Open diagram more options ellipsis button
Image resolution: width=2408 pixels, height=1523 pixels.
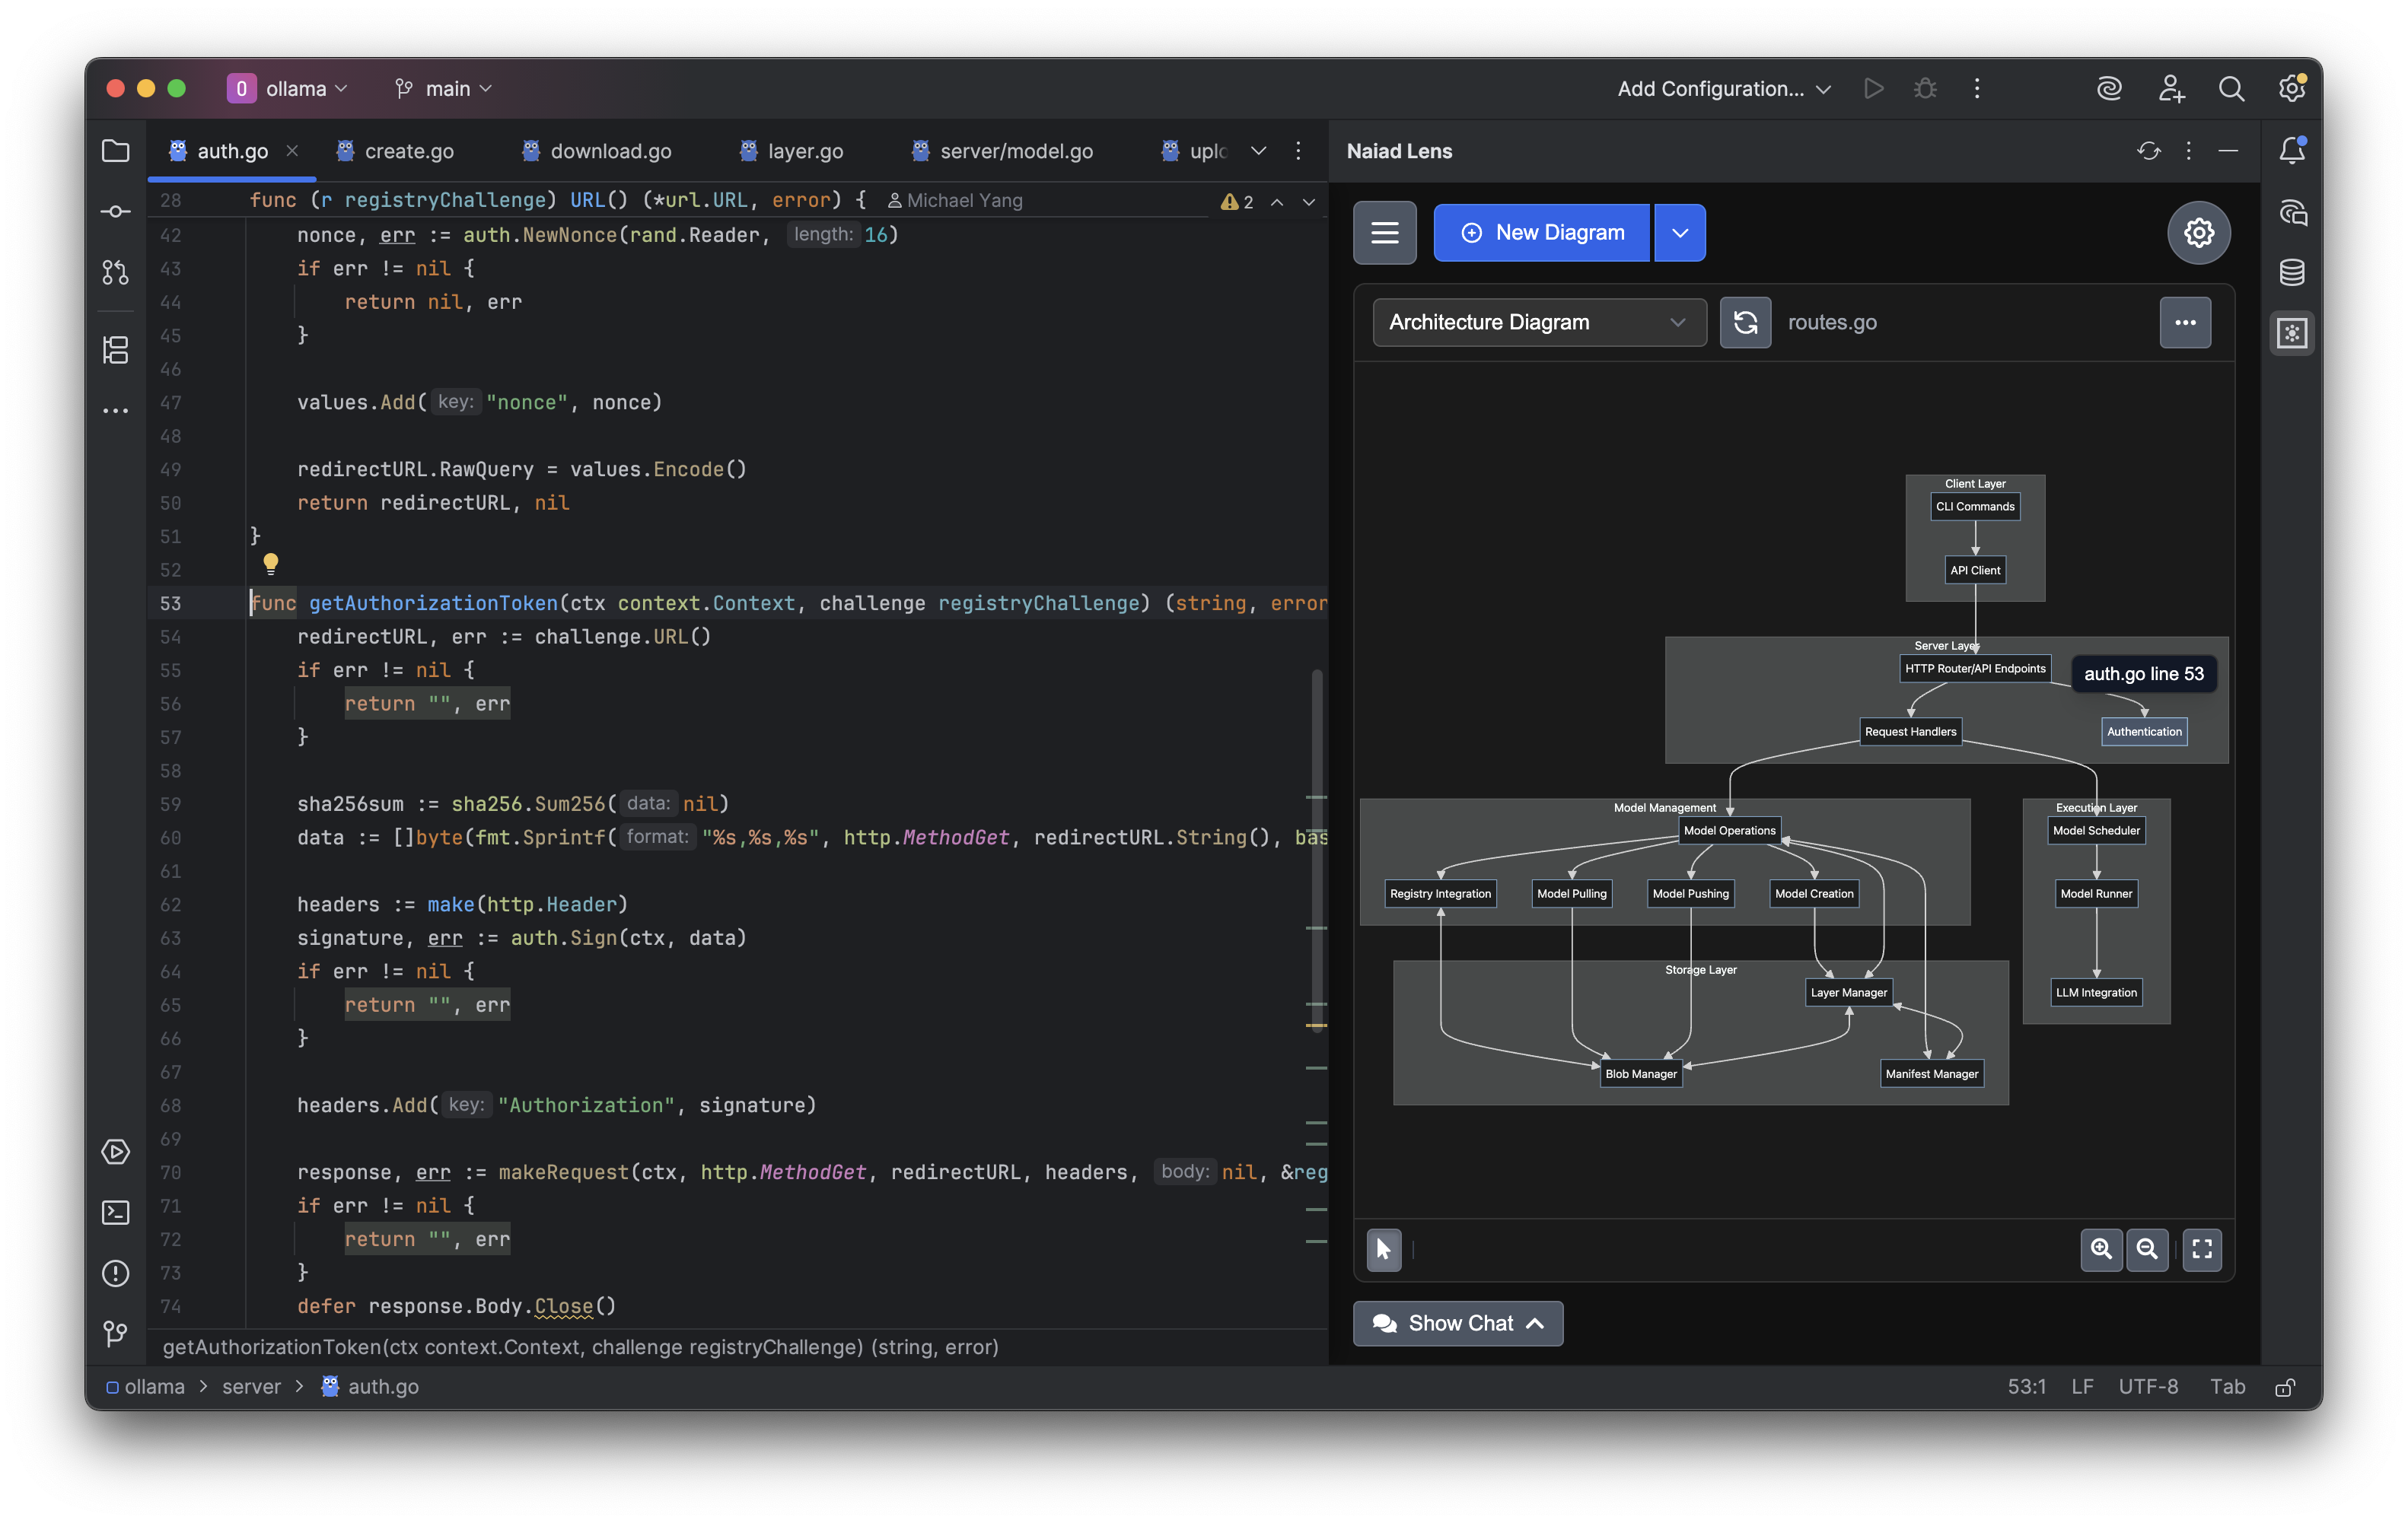pyautogui.click(x=2185, y=322)
